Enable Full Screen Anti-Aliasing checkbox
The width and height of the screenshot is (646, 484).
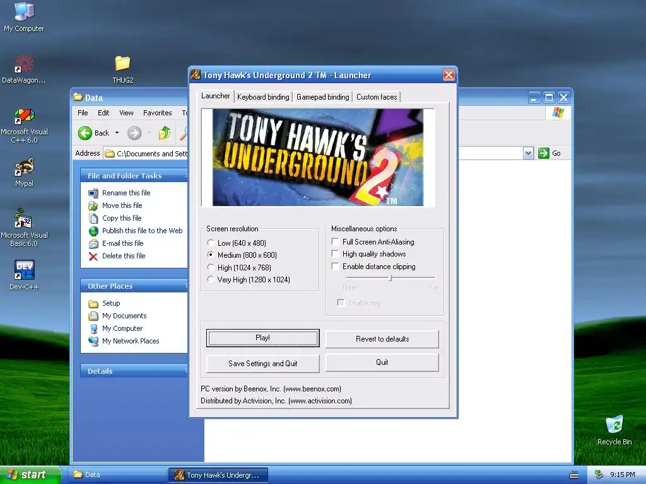pyautogui.click(x=336, y=241)
